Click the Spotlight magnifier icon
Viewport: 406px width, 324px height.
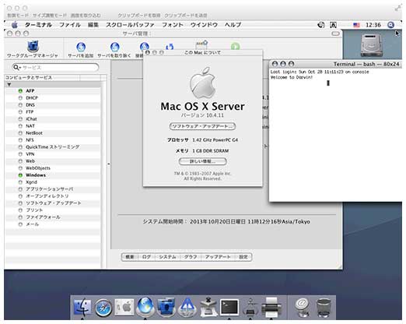(x=390, y=25)
